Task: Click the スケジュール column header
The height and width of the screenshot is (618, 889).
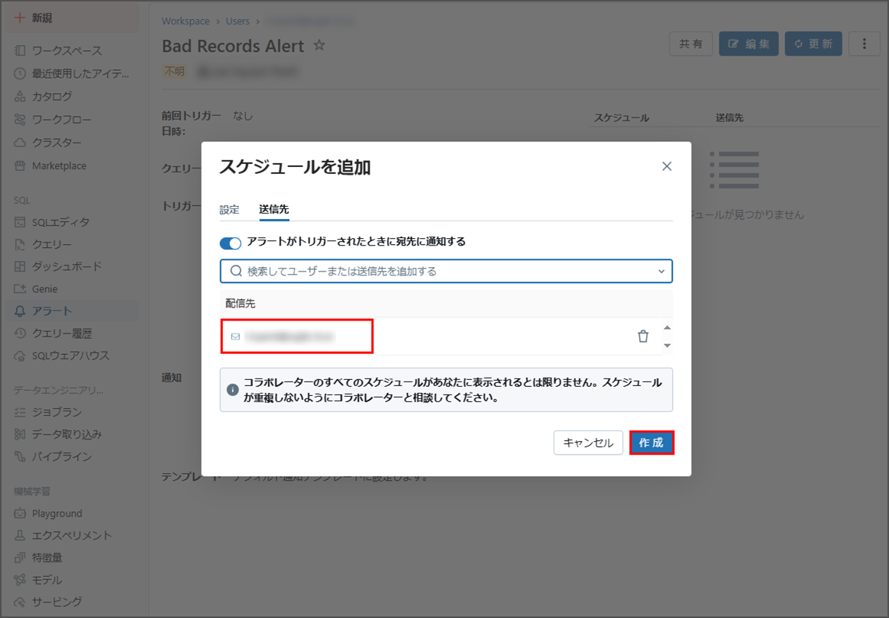Action: [622, 117]
